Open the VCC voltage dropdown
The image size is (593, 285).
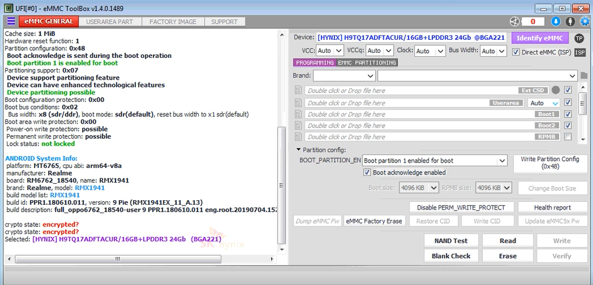(x=330, y=50)
